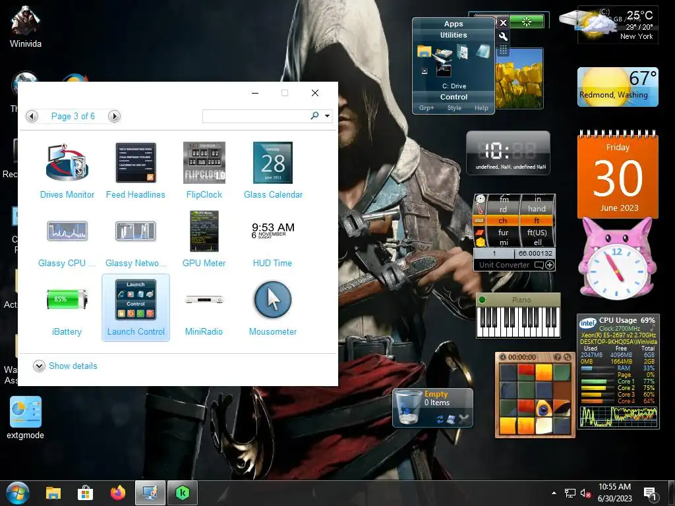Screen dimensions: 675x506
Task: Select the GPU Meter gadget
Action: tap(204, 239)
